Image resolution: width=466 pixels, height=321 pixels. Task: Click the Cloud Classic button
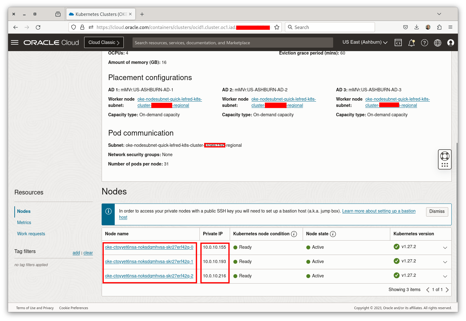coord(104,42)
